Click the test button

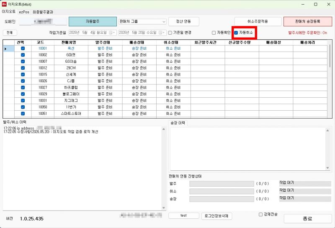(183, 215)
